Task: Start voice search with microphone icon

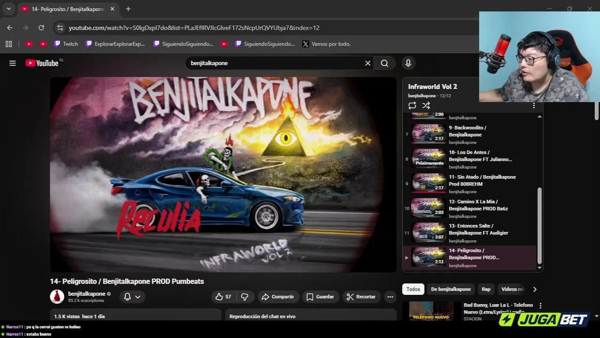Action: tap(408, 63)
